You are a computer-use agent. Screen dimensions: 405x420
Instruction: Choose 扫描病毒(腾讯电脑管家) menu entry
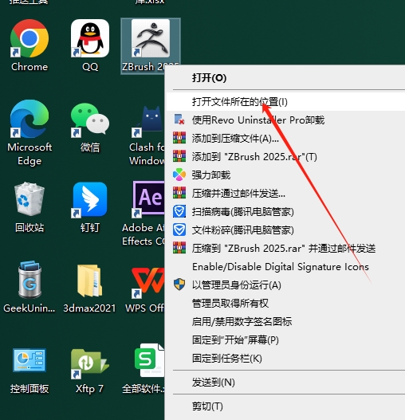(285, 212)
